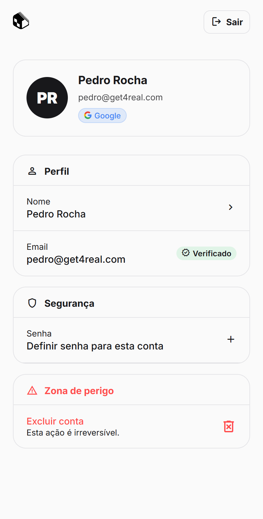263x519 pixels.
Task: Click the Email value in Perfil section
Action: point(76,259)
